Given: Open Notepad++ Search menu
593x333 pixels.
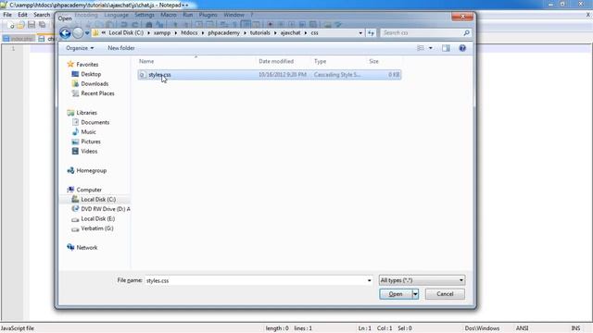Looking at the screenshot, I should point(42,15).
